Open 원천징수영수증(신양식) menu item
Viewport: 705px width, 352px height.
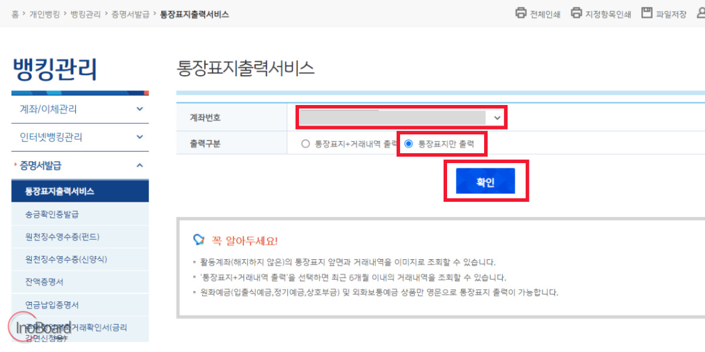pyautogui.click(x=80, y=259)
